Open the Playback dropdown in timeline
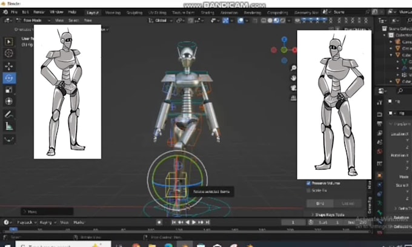This screenshot has height=247, width=412. (27, 222)
